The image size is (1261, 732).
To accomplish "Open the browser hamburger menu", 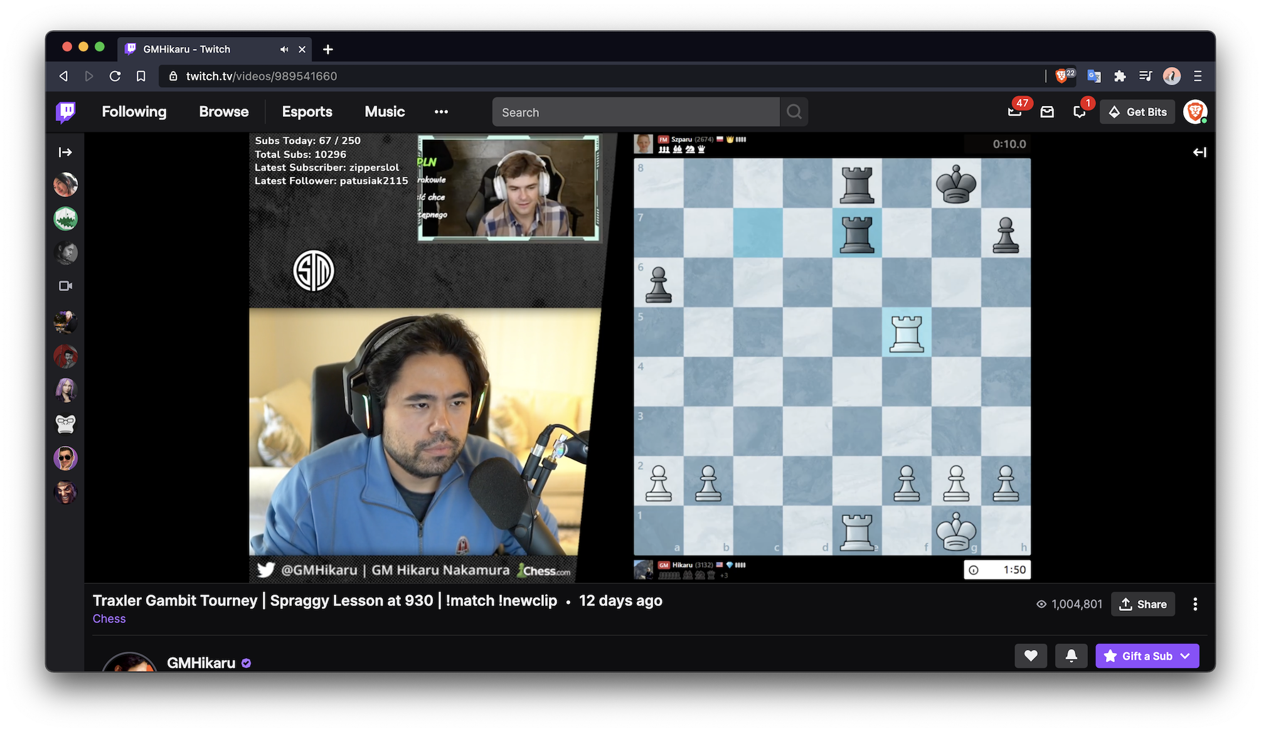I will pos(1198,76).
